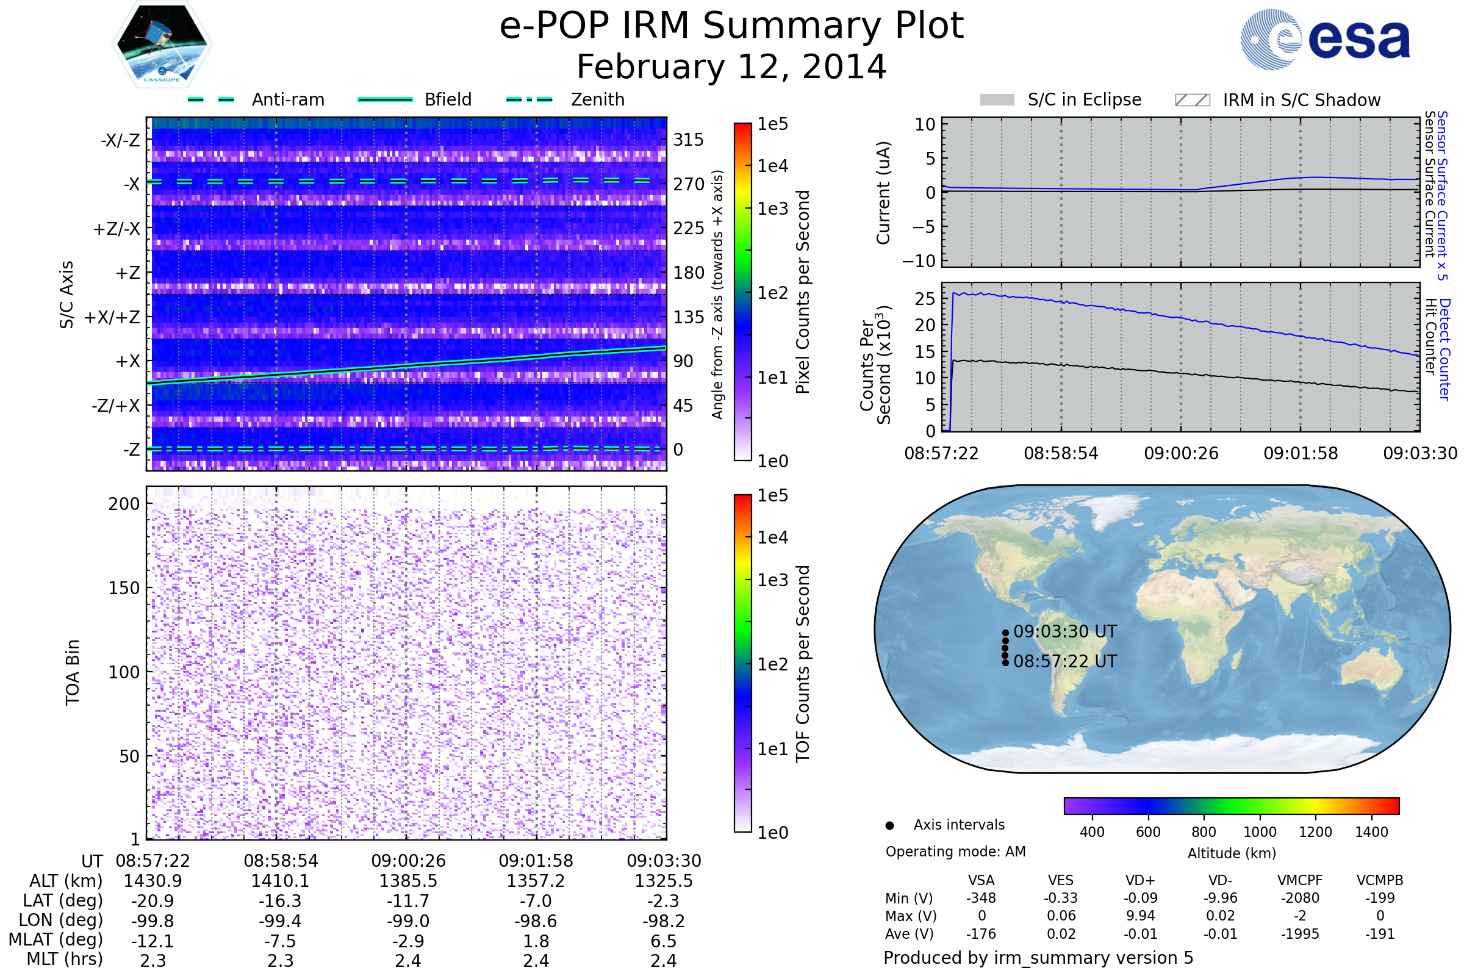Image resolution: width=1464 pixels, height=976 pixels.
Task: Click the Operating mode: AM text
Action: click(955, 852)
